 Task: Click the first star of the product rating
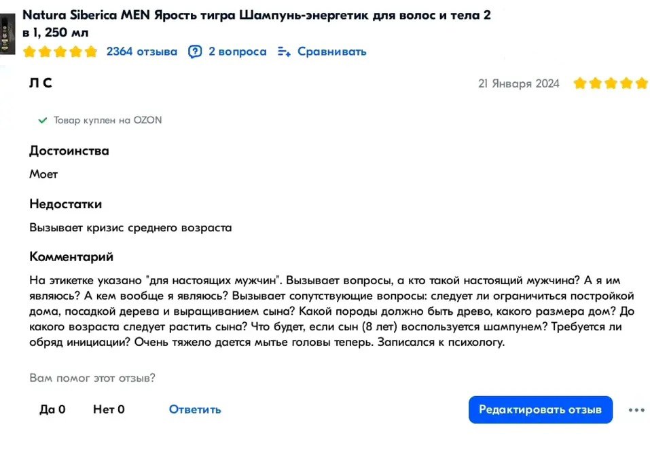(29, 52)
